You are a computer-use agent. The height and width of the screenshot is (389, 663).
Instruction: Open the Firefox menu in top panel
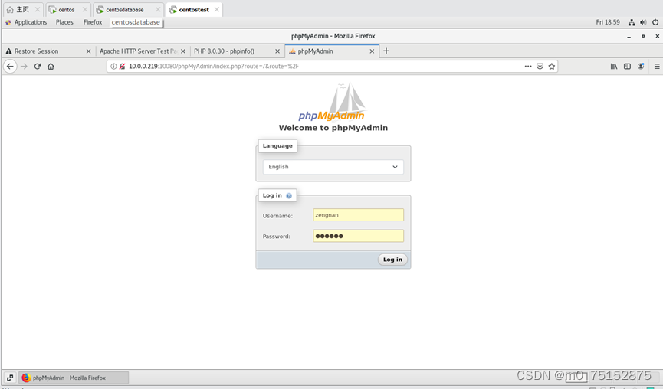click(93, 22)
